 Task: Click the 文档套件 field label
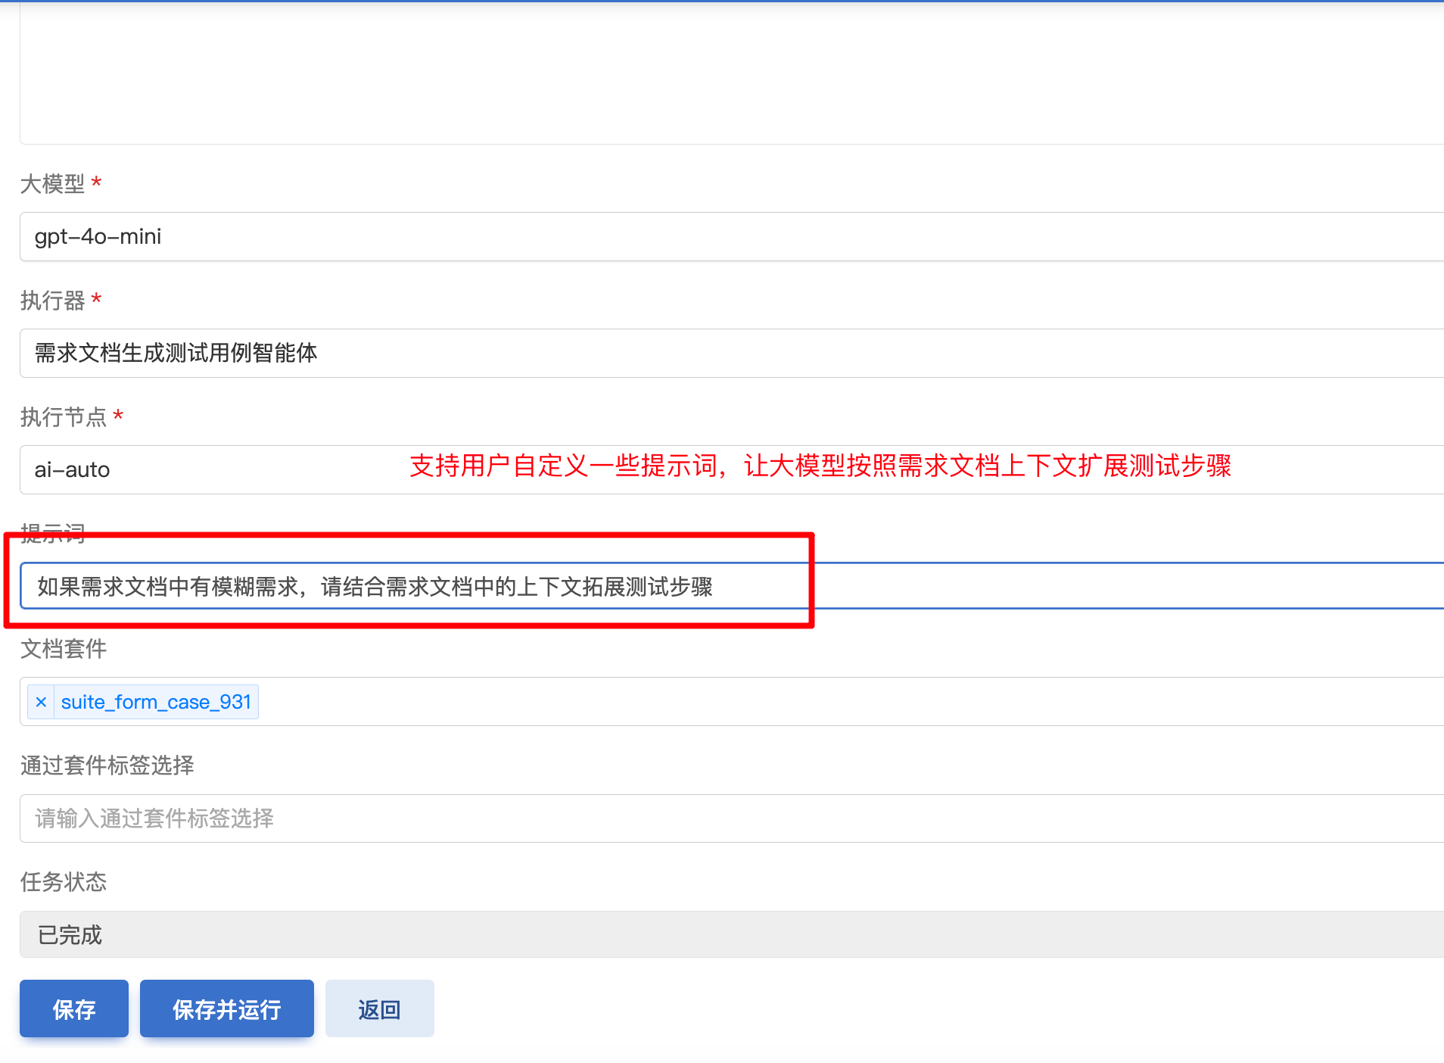pos(64,649)
